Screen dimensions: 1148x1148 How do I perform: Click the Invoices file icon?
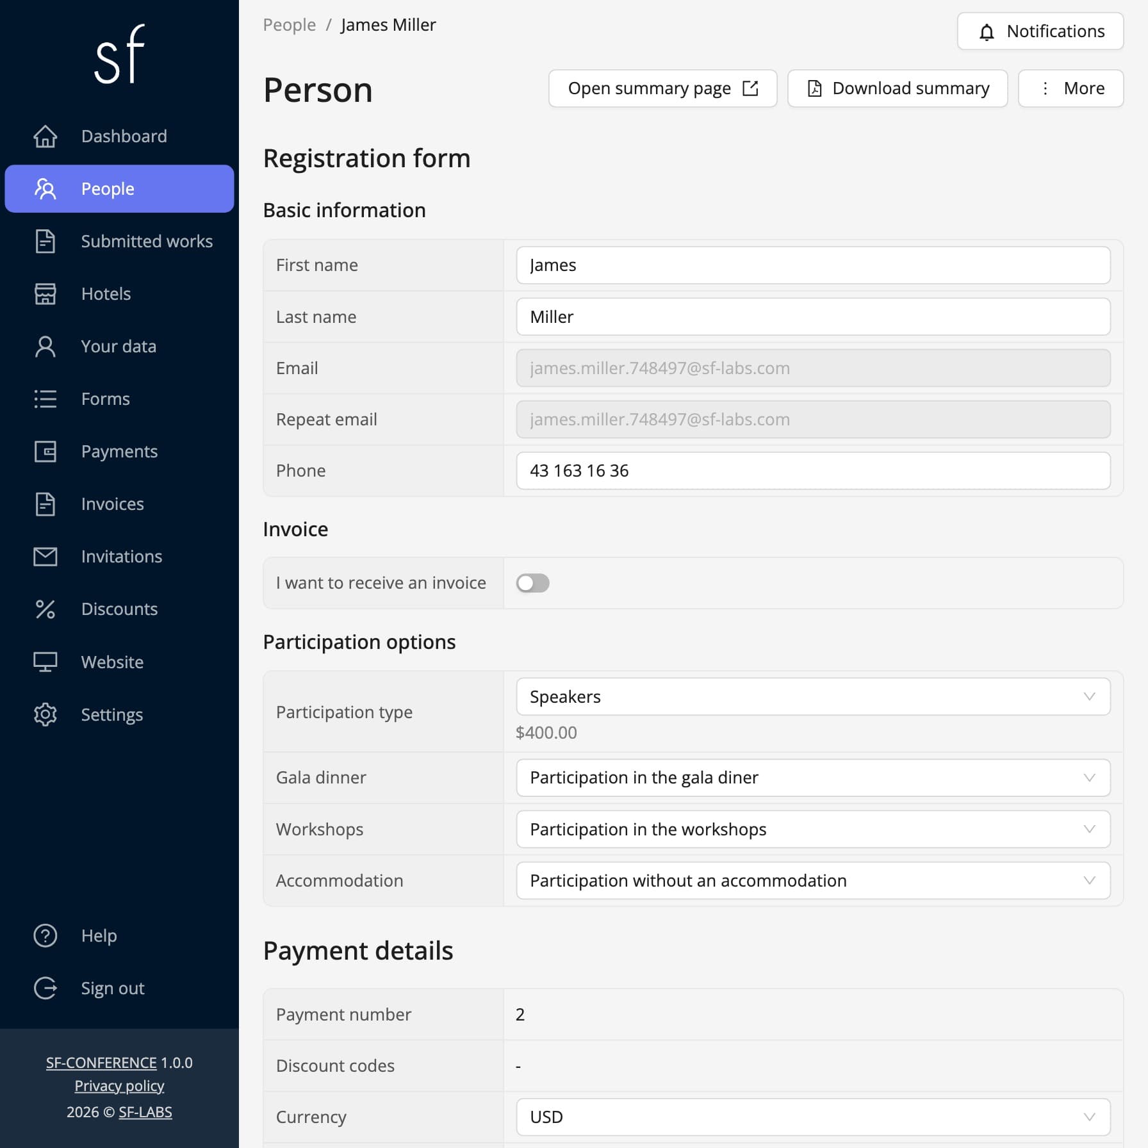pyautogui.click(x=45, y=504)
